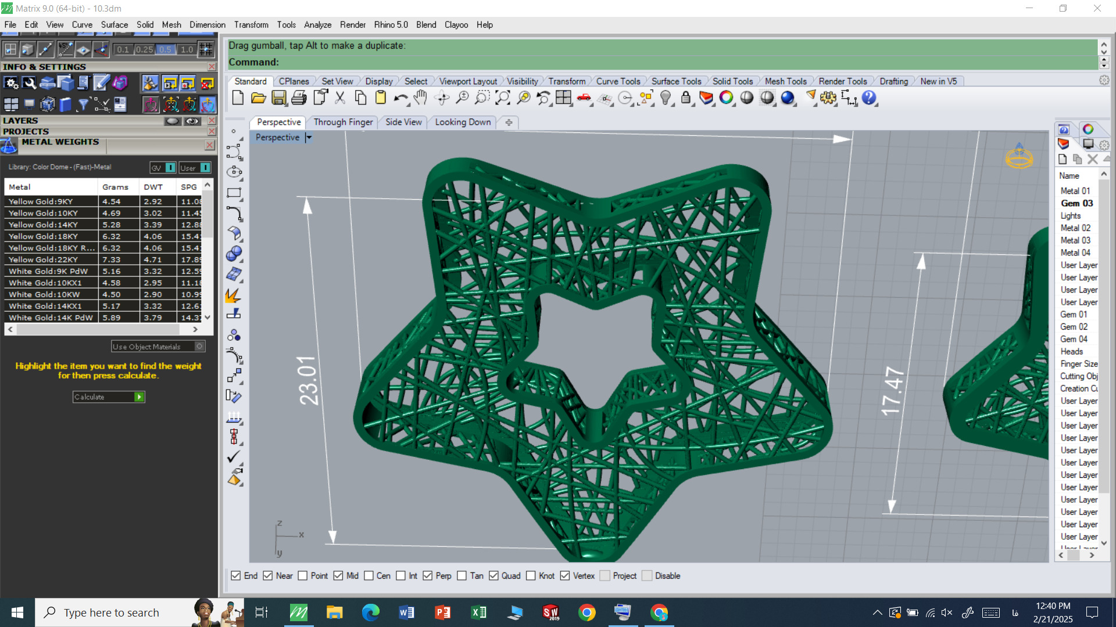1116x627 pixels.
Task: Close the Metal Weights panel
Action: [x=210, y=145]
